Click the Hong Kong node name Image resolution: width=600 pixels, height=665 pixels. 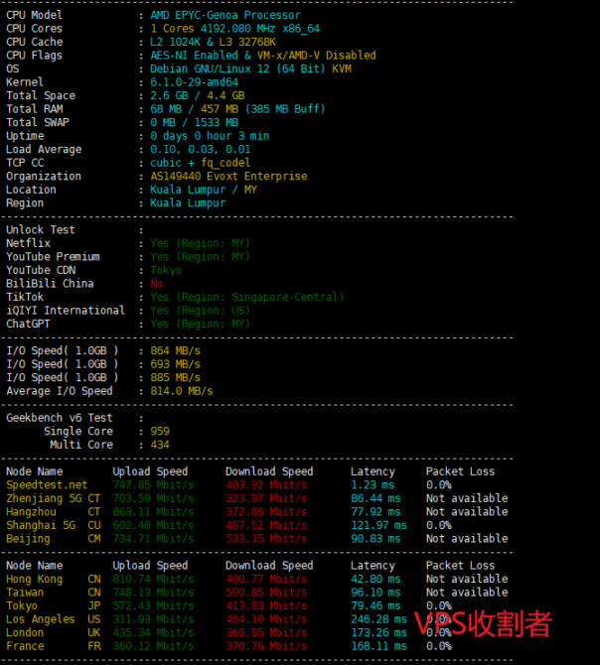coord(34,579)
